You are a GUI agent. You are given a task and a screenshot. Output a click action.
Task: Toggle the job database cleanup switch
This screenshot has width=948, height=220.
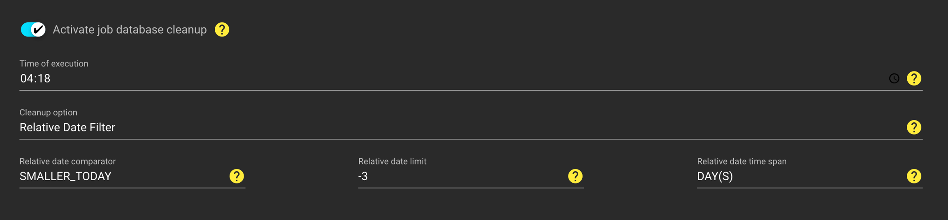33,30
